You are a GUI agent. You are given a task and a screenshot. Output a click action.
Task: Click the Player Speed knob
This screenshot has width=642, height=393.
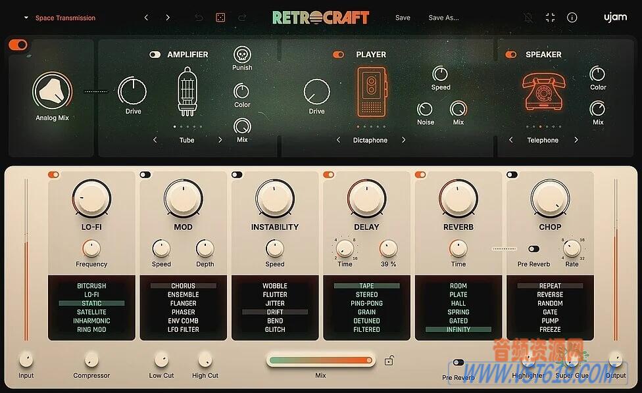point(440,74)
